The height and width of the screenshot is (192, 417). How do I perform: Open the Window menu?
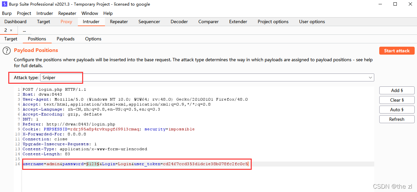pyautogui.click(x=90, y=13)
